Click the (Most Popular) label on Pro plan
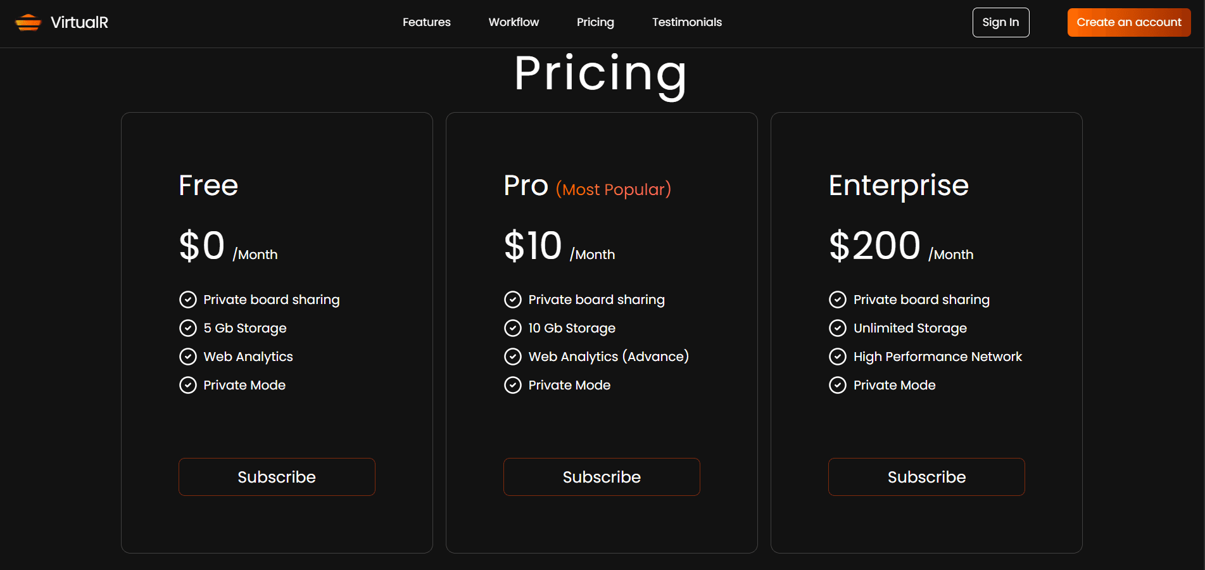Image resolution: width=1205 pixels, height=570 pixels. (613, 189)
